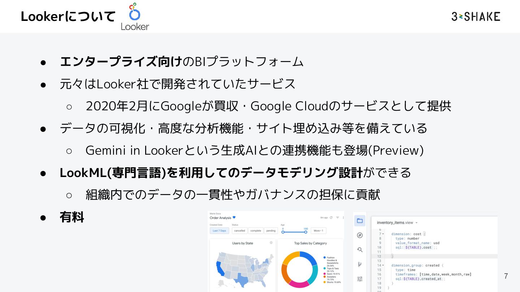Toggle the complete status filter

pos(256,231)
